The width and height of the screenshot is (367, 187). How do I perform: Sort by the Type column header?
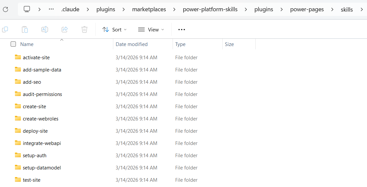click(180, 44)
